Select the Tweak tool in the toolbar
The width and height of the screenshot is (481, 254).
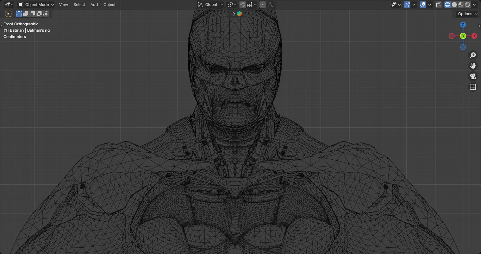click(8, 13)
